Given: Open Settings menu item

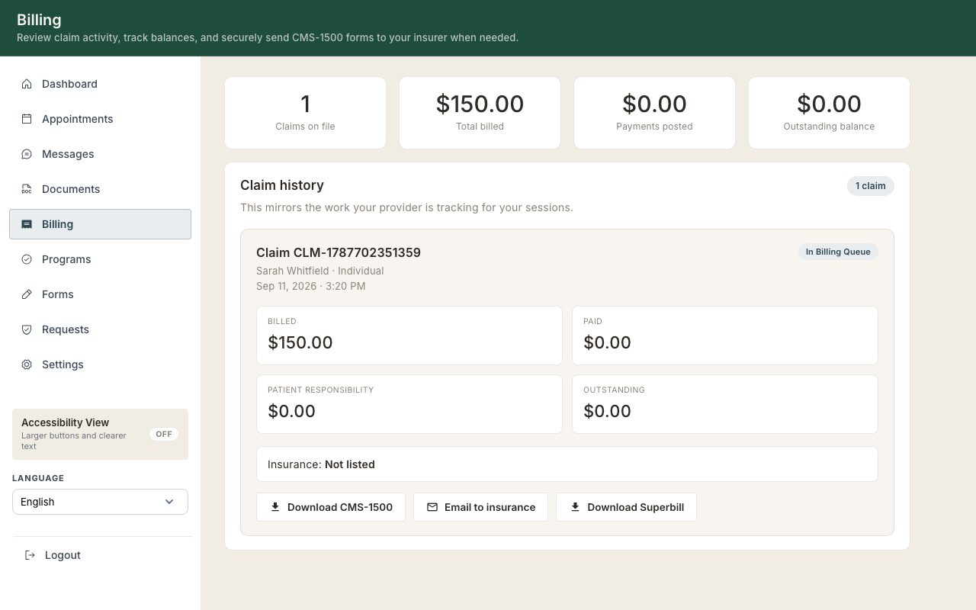Looking at the screenshot, I should click(x=100, y=364).
